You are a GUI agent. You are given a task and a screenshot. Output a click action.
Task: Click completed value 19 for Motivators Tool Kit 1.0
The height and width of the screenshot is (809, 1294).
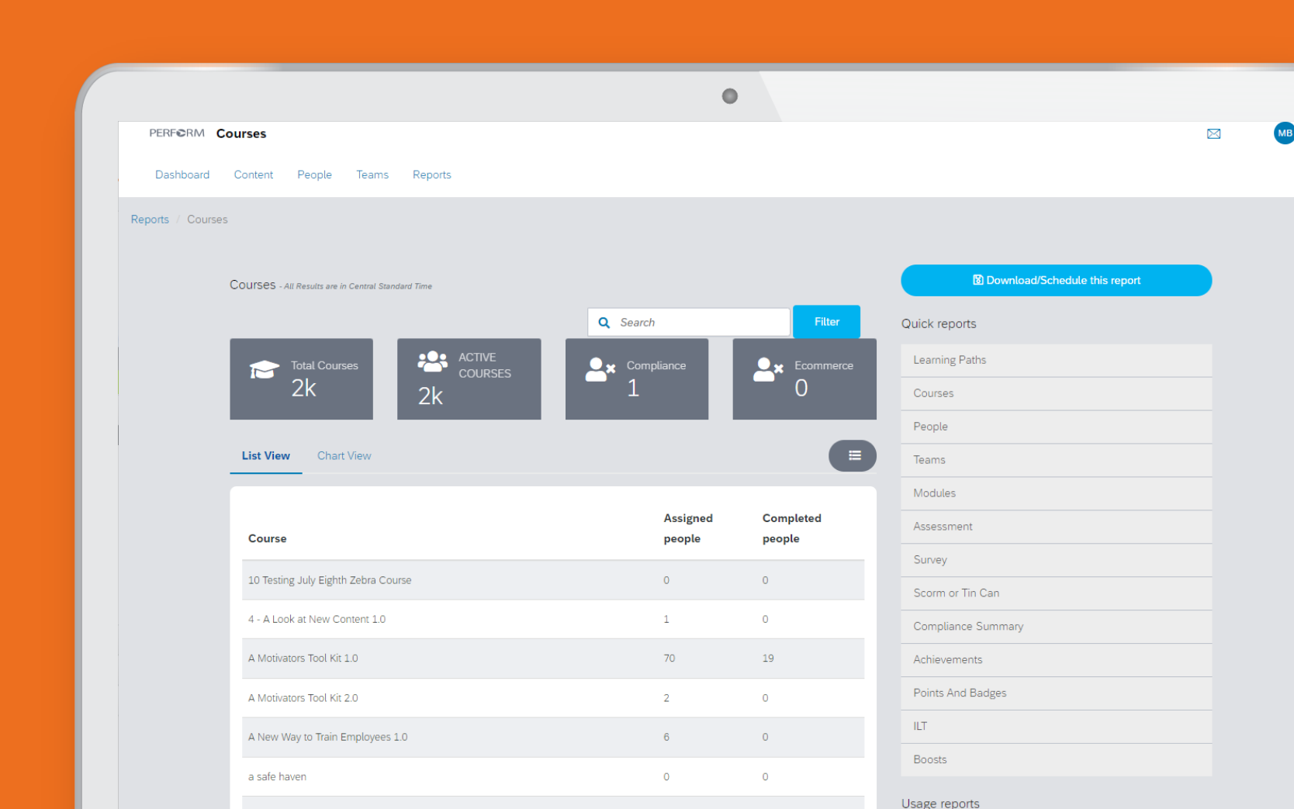click(x=768, y=659)
